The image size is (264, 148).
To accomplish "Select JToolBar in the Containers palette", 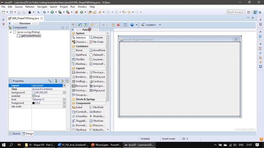I will tap(79, 59).
